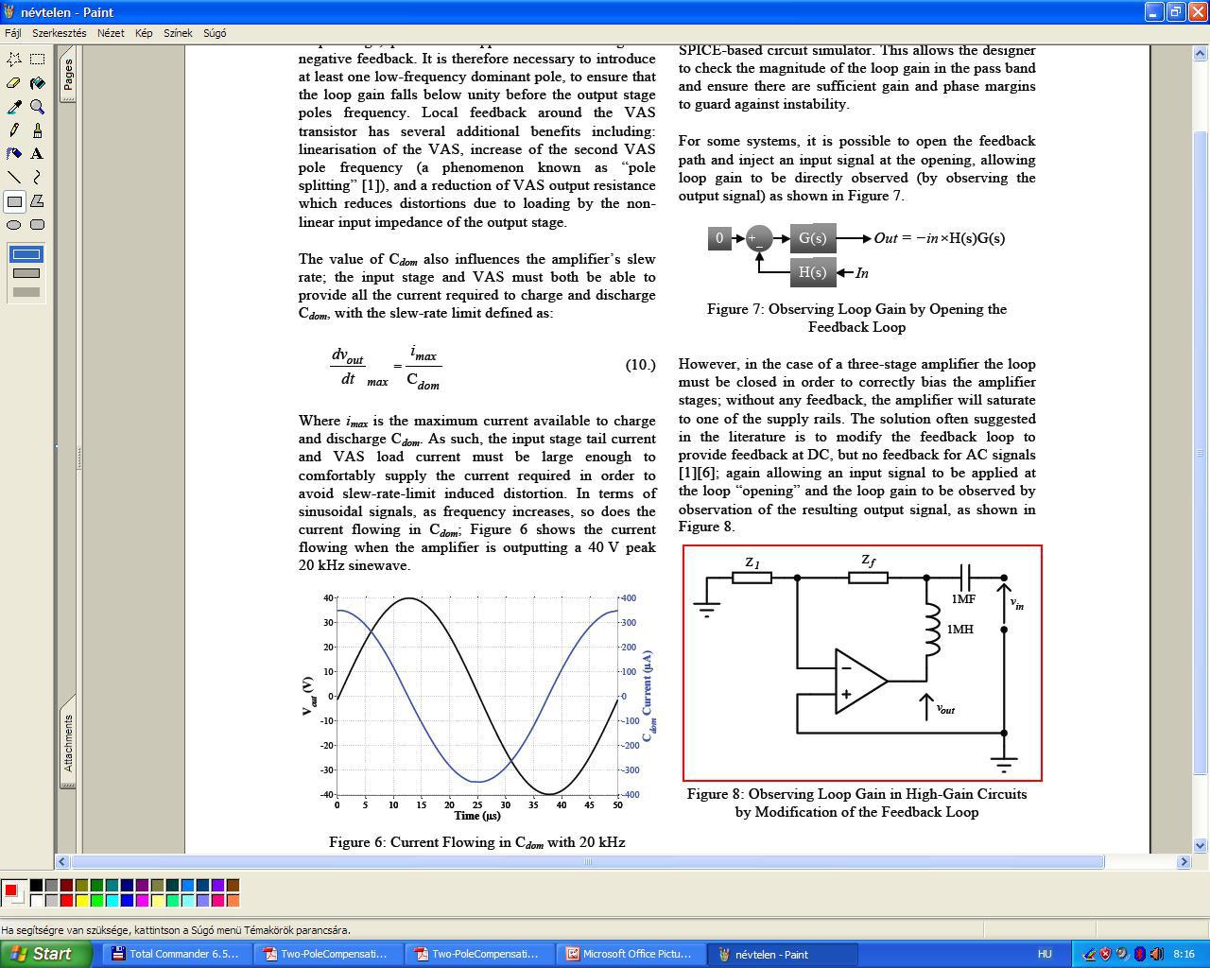Choose solid fill without outline style

[26, 292]
